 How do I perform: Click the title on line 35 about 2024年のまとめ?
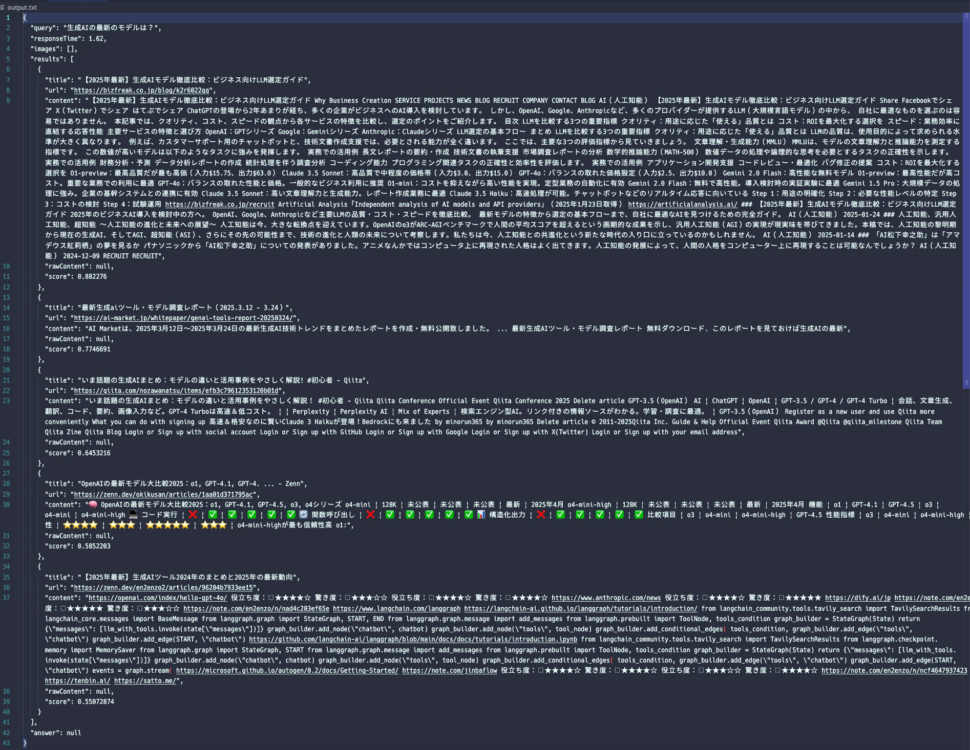click(x=188, y=578)
